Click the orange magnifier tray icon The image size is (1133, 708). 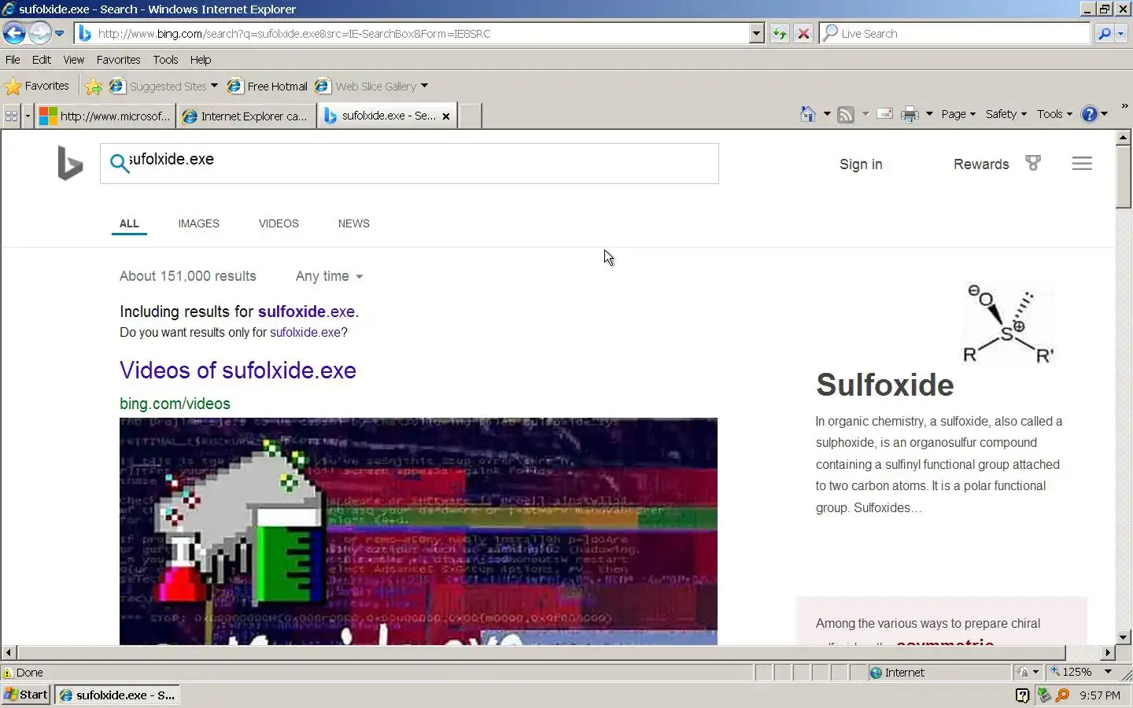1062,695
